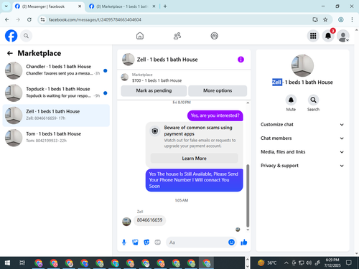The image size is (359, 269).
Task: Click message bubble 8046616659
Action: pos(149,220)
